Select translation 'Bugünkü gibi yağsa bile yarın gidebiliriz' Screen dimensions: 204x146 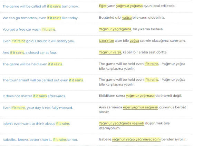[x=132, y=18]
